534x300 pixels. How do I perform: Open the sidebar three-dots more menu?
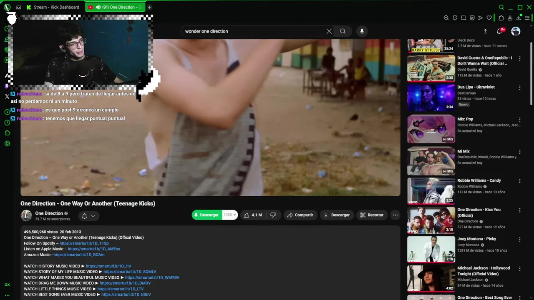pos(7,295)
